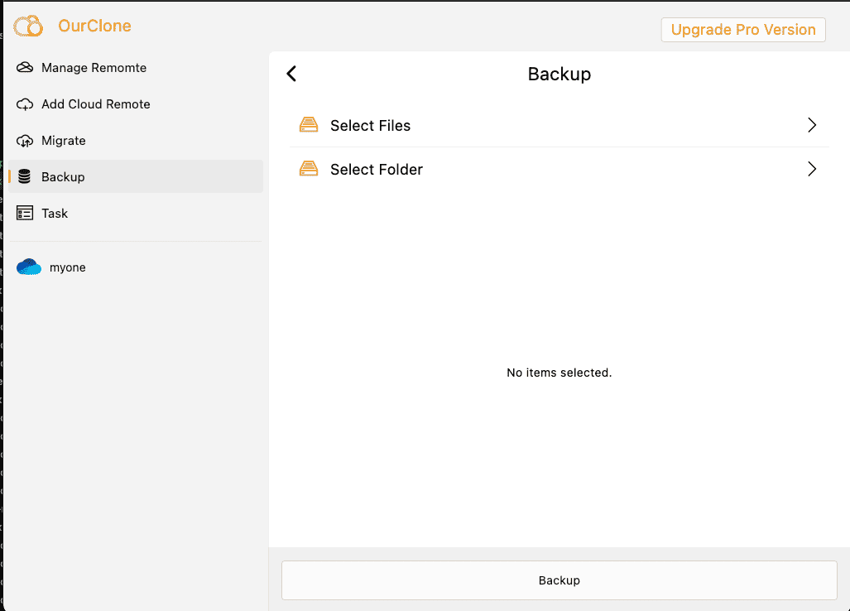The image size is (850, 611).
Task: Click Upgrade Pro Version button
Action: click(743, 29)
